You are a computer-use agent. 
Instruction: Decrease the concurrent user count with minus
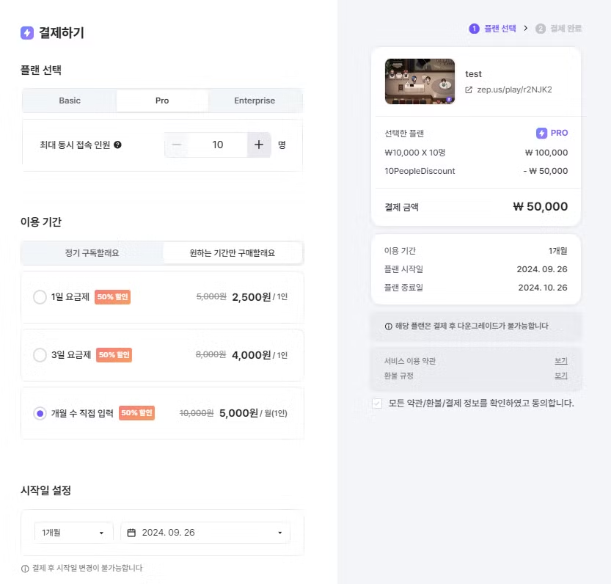pos(176,145)
